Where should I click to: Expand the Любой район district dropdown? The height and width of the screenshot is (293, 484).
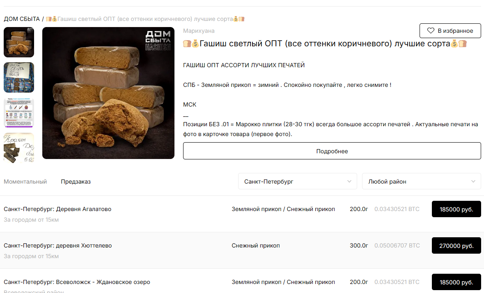(x=421, y=182)
